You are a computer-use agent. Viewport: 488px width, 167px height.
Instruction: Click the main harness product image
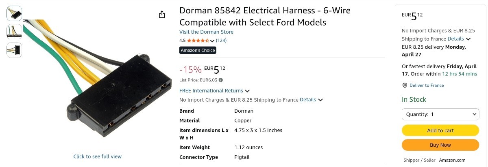coord(98,81)
